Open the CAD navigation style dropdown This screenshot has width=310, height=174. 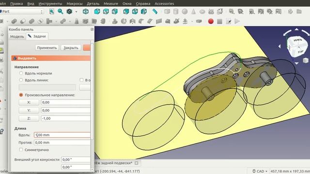(x=260, y=171)
